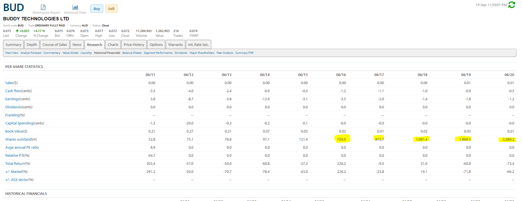Open the Summary PDF link
The width and height of the screenshot is (522, 201).
pyautogui.click(x=244, y=53)
